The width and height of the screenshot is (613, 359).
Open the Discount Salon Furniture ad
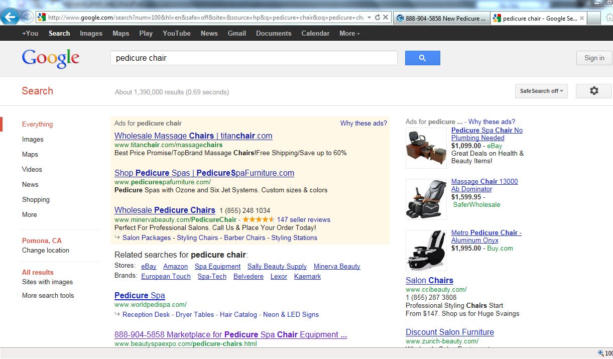(450, 332)
